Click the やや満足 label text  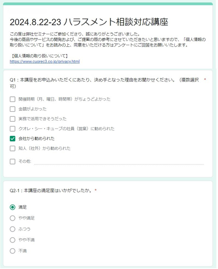26,219
